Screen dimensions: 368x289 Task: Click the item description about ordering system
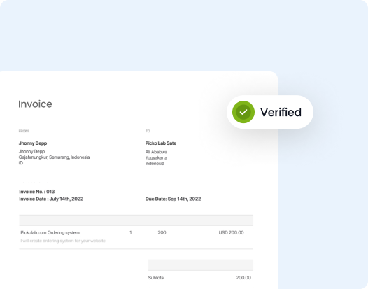(x=63, y=241)
